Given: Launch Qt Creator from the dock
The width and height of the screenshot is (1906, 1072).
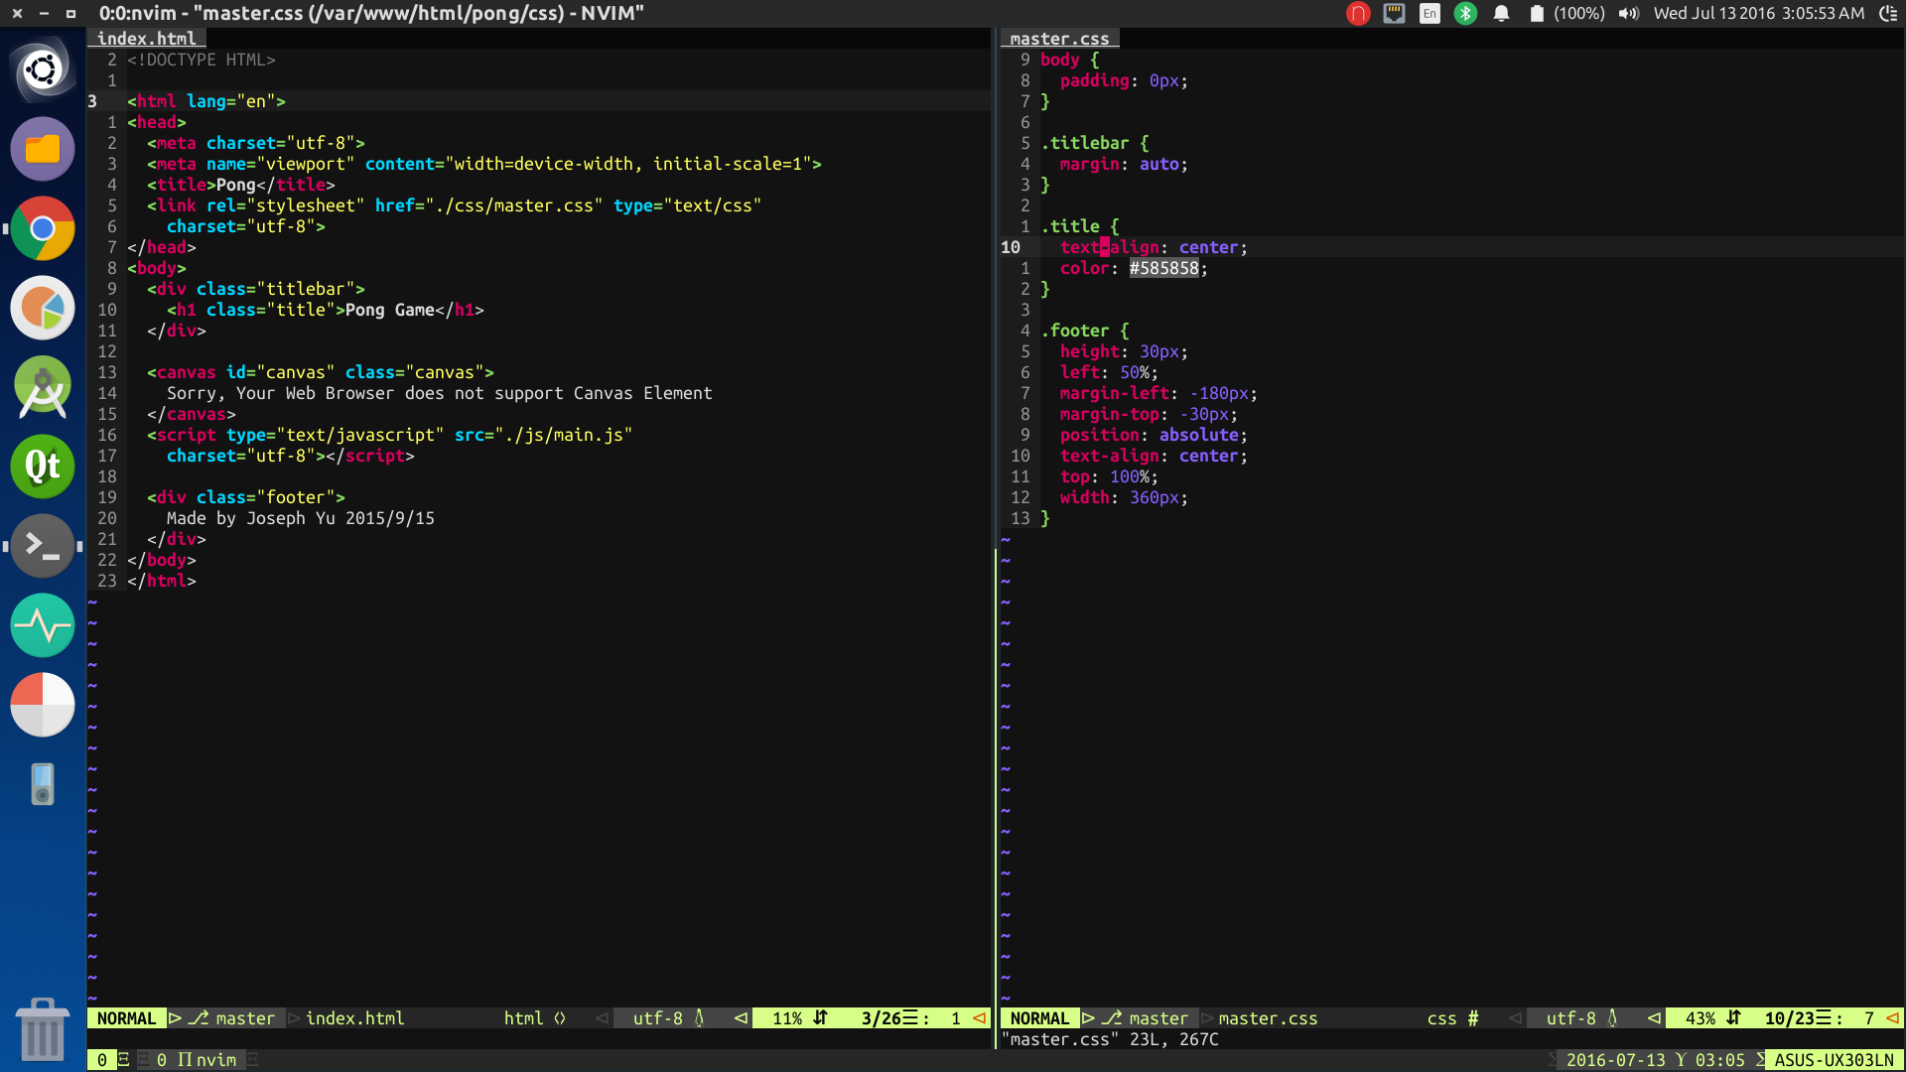Looking at the screenshot, I should pos(43,467).
